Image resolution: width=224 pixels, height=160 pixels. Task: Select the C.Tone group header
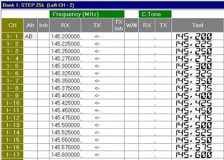point(155,14)
